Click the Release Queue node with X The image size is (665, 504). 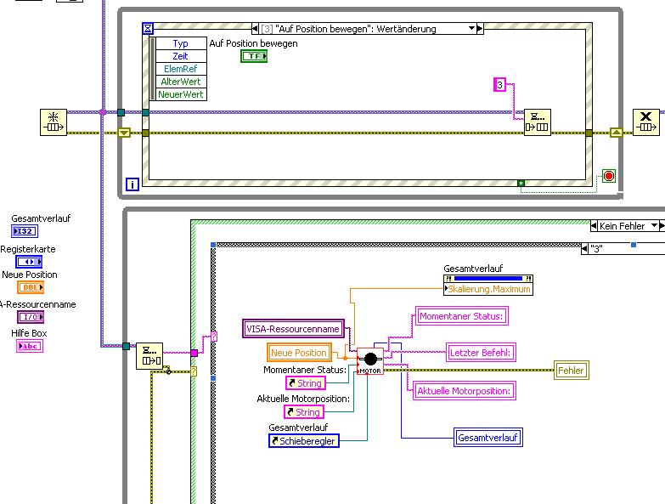tap(646, 122)
